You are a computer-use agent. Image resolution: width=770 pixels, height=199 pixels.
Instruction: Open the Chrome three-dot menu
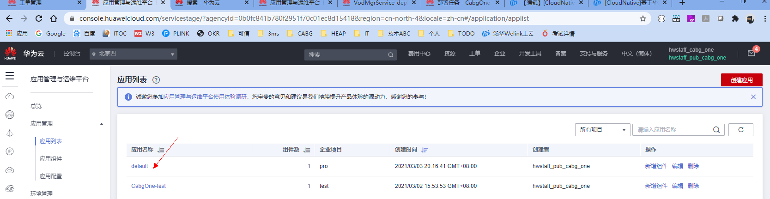pyautogui.click(x=765, y=18)
